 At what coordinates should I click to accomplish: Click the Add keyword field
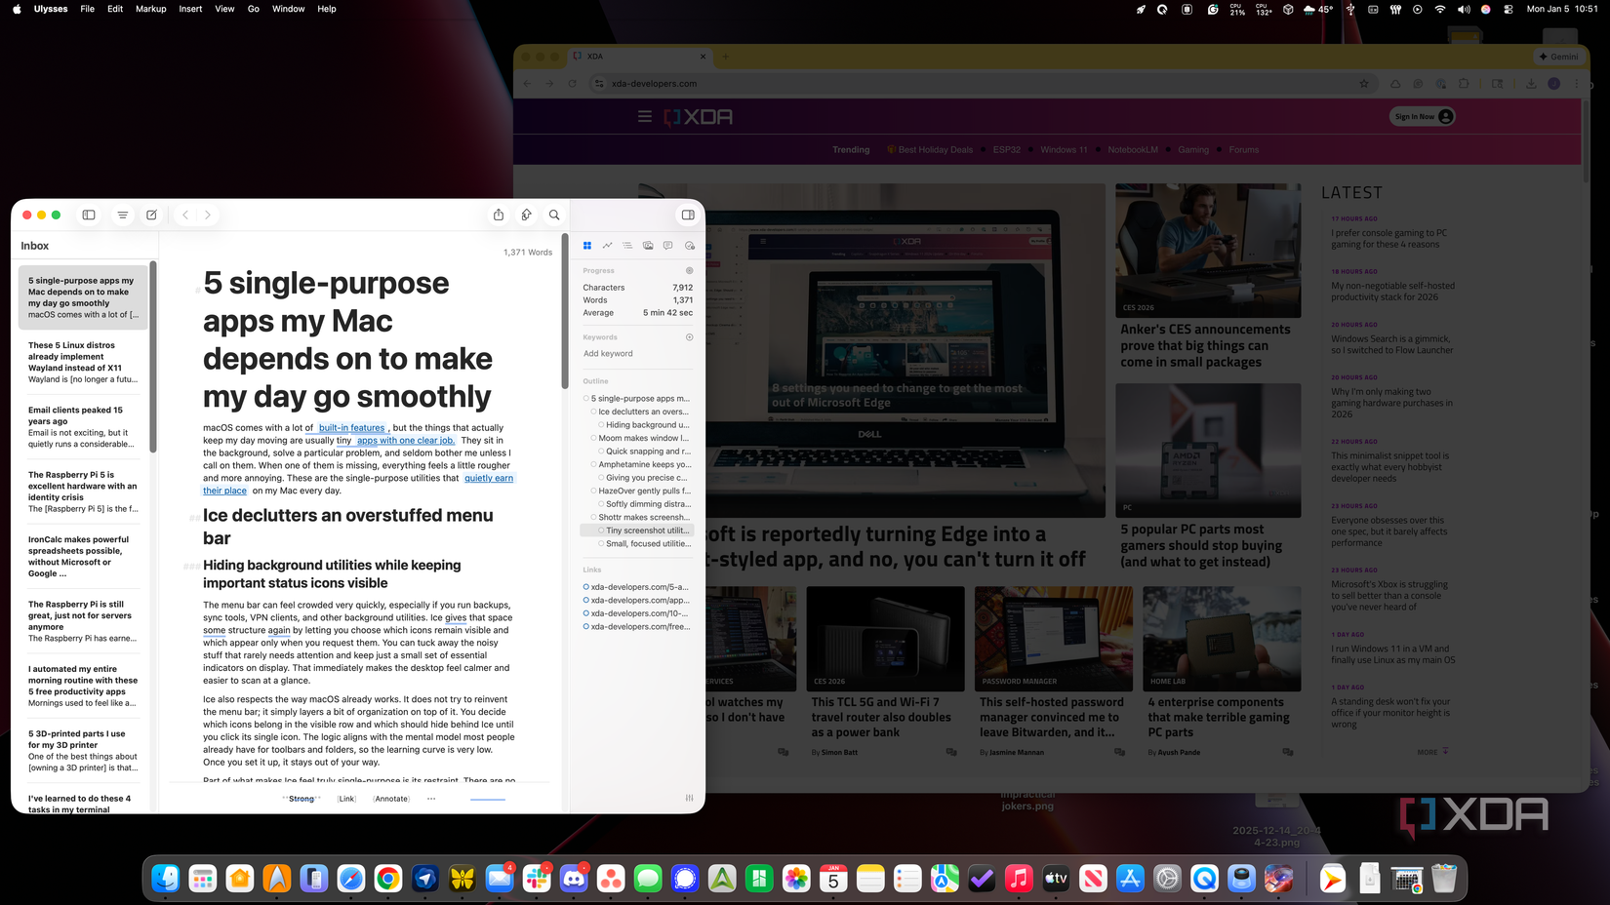[x=608, y=354]
